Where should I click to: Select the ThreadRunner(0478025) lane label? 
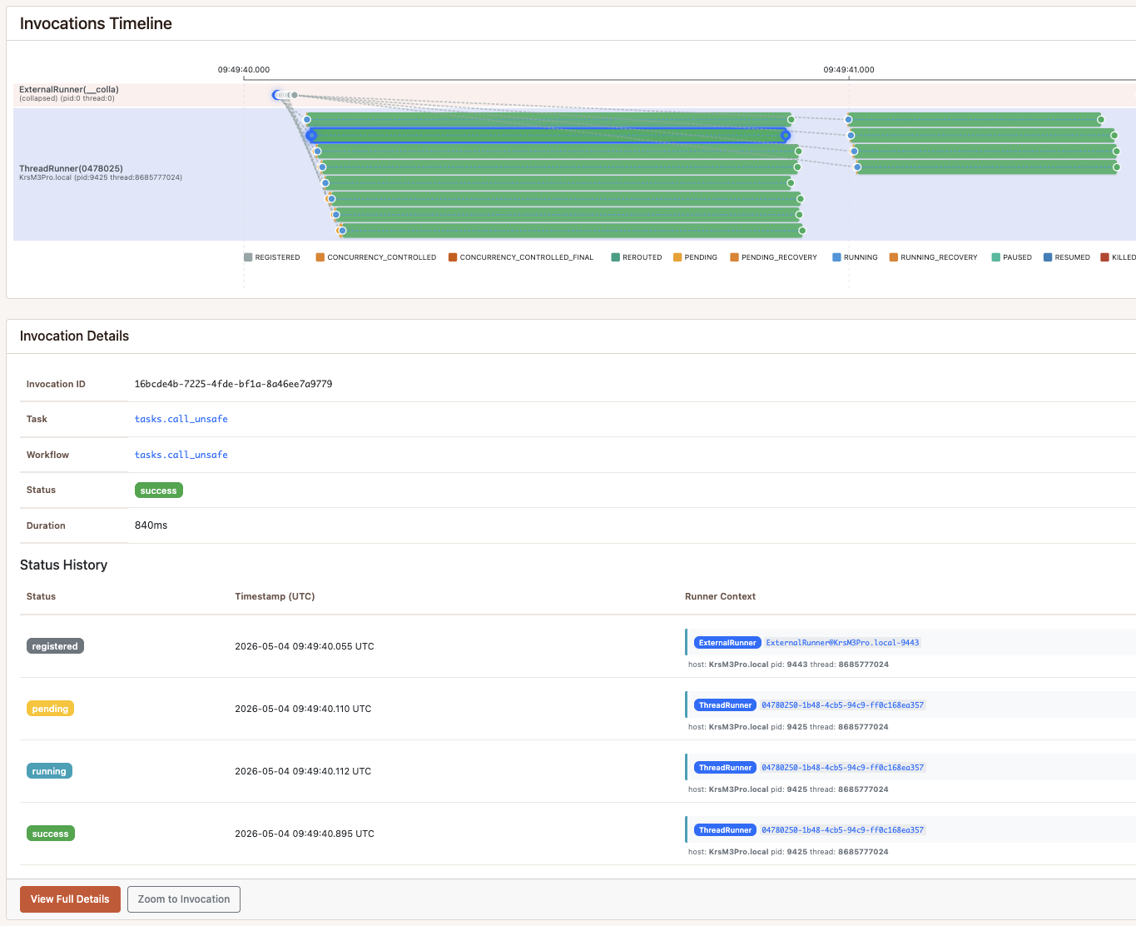(71, 168)
